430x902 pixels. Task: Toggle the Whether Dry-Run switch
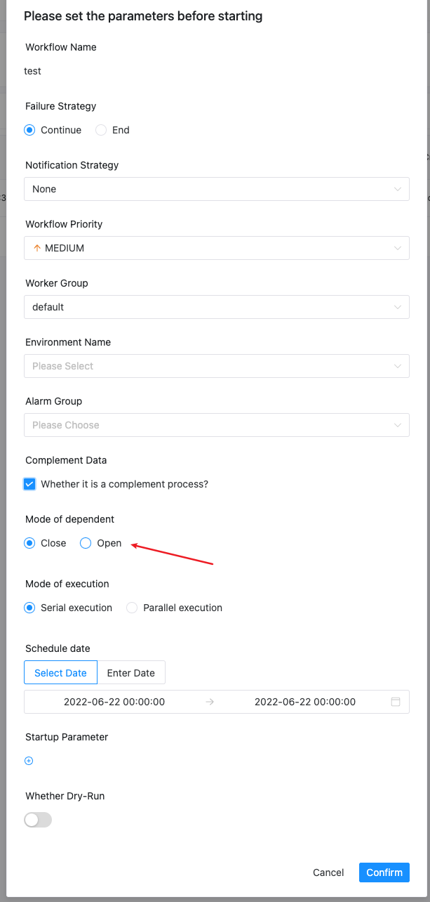38,820
